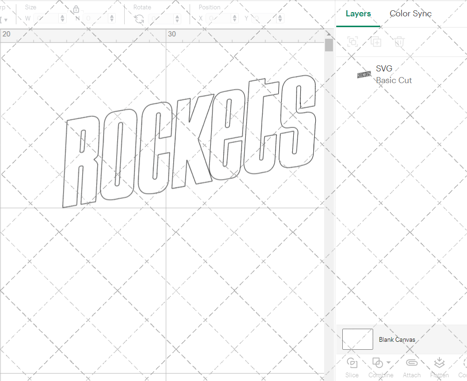Click the Combine tool icon
Image resolution: width=467 pixels, height=381 pixels.
pyautogui.click(x=378, y=363)
